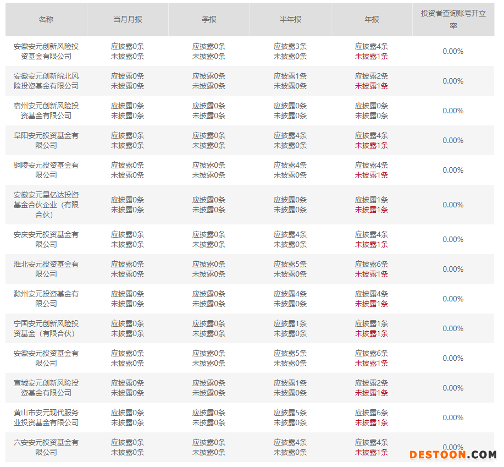Image resolution: width=504 pixels, height=467 pixels.
Task: Select 安庆安元投资基金有限公司 fund name
Action: point(46,239)
